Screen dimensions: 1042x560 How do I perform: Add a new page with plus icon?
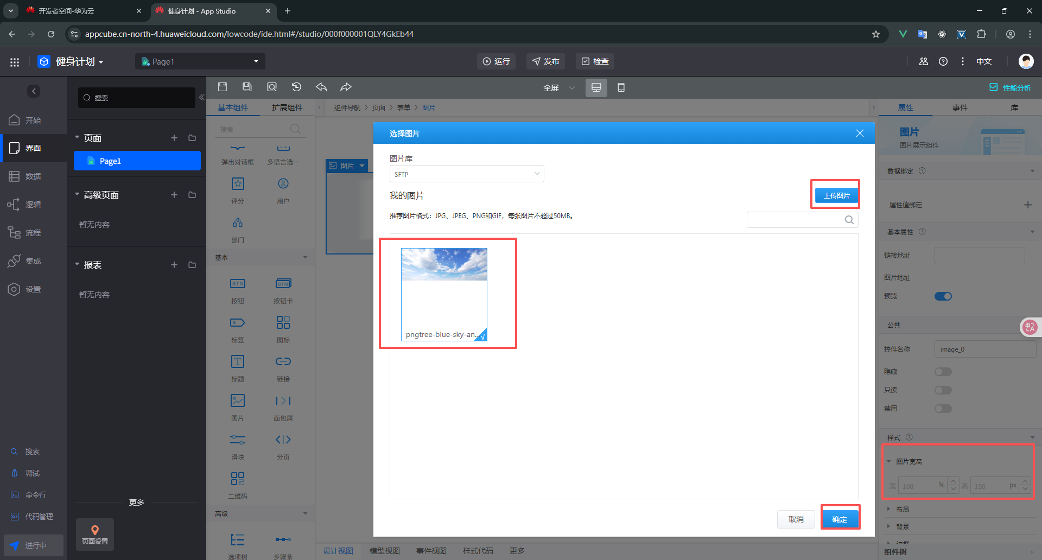pos(174,138)
